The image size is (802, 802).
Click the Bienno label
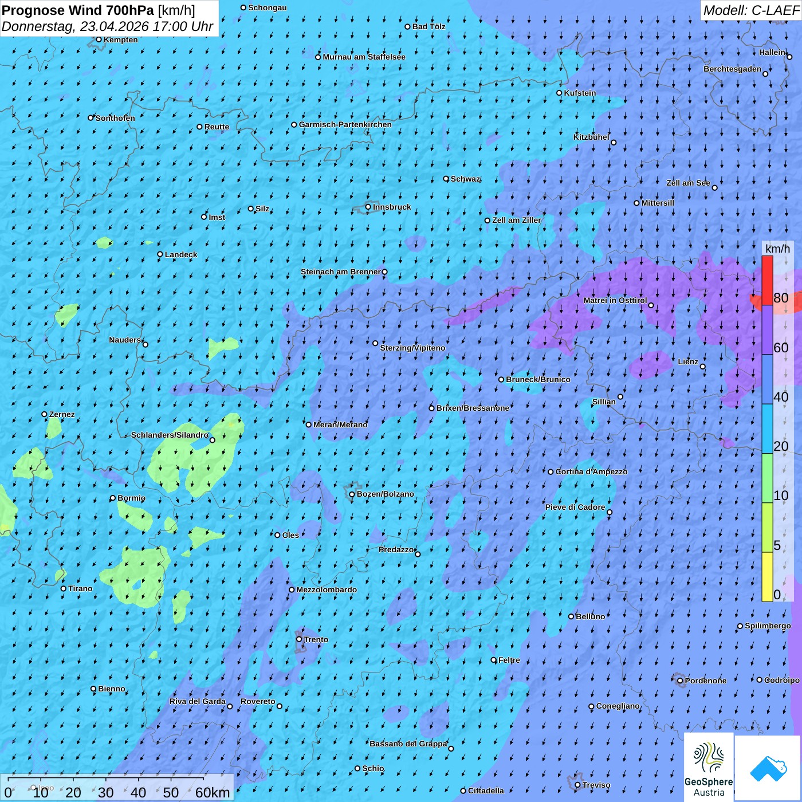[x=111, y=689]
